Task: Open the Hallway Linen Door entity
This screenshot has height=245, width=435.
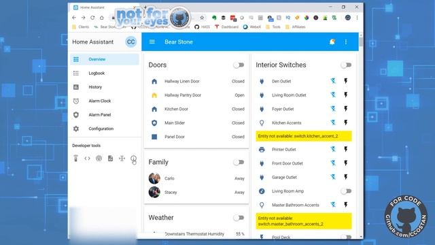Action: coord(196,81)
